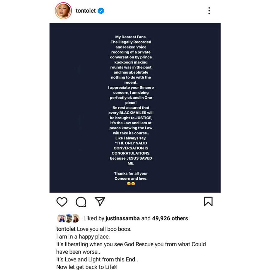Open comments via the speech bubble icon
Screen dimensions: 270x270
81,202
